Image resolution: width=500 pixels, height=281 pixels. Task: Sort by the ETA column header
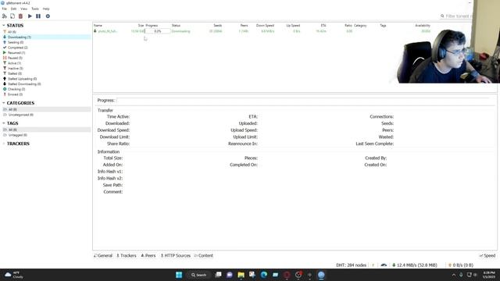coord(323,25)
